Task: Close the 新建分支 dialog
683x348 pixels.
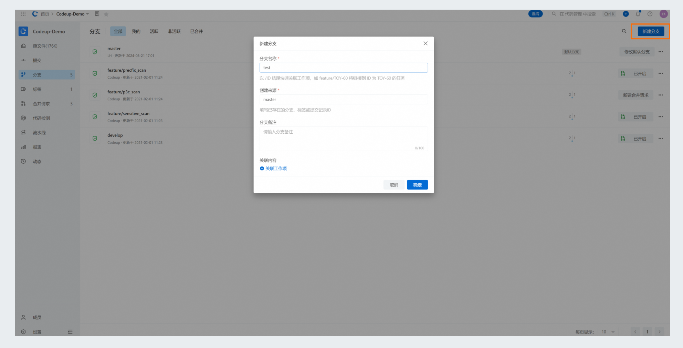Action: pos(425,43)
